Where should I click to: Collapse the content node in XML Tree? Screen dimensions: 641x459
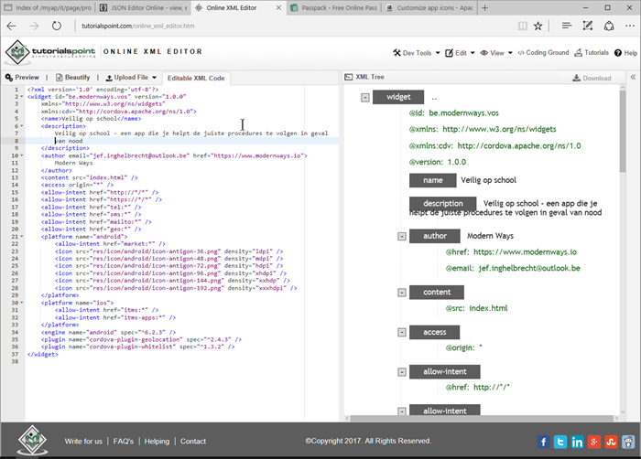402,293
